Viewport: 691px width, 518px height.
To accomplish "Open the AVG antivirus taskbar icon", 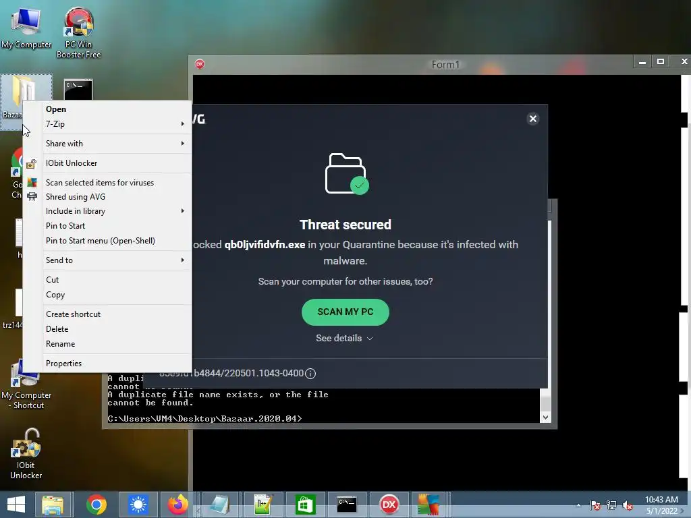I will click(x=429, y=505).
